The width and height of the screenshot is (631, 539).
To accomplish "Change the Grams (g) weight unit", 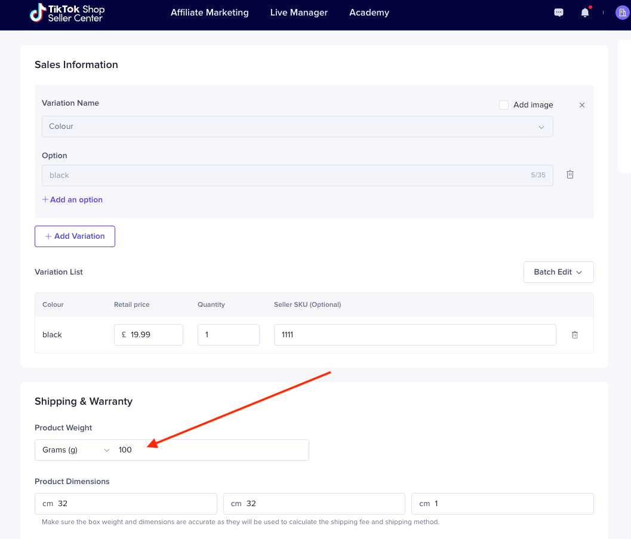I will 76,450.
